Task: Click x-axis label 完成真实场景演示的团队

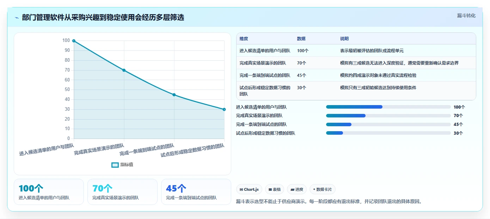Action: click(x=99, y=150)
